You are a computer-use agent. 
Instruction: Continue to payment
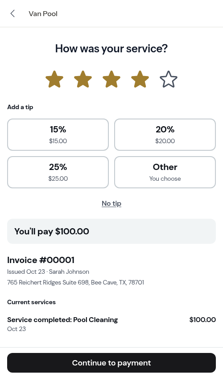111,363
